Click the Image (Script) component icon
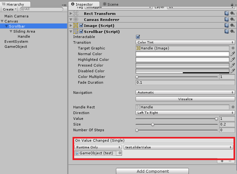This screenshot has width=237, height=174. [76, 25]
